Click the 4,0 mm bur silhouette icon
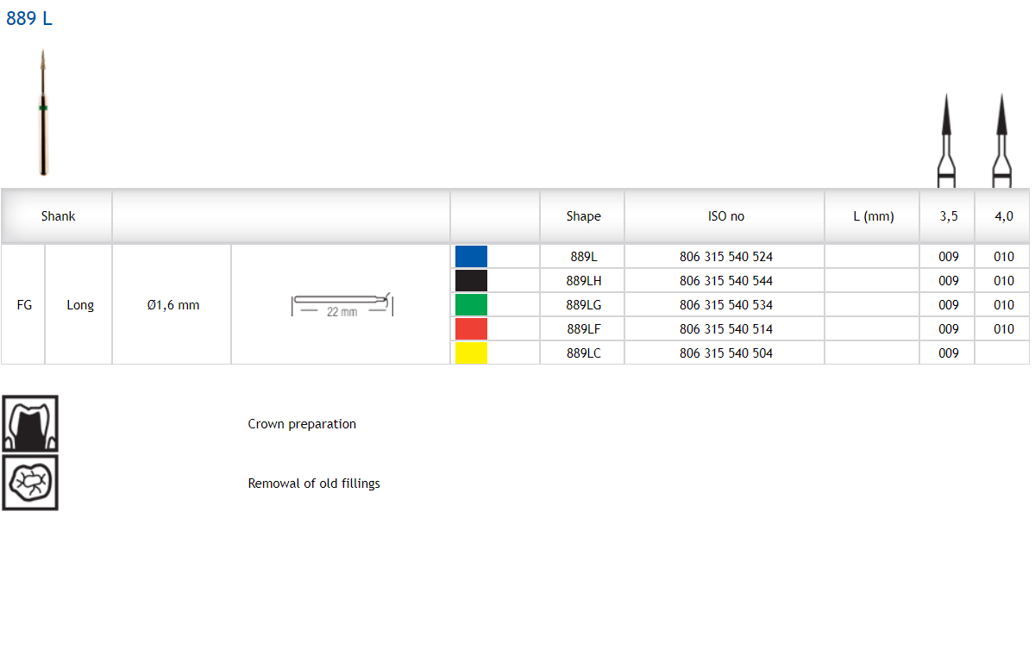 point(1001,140)
